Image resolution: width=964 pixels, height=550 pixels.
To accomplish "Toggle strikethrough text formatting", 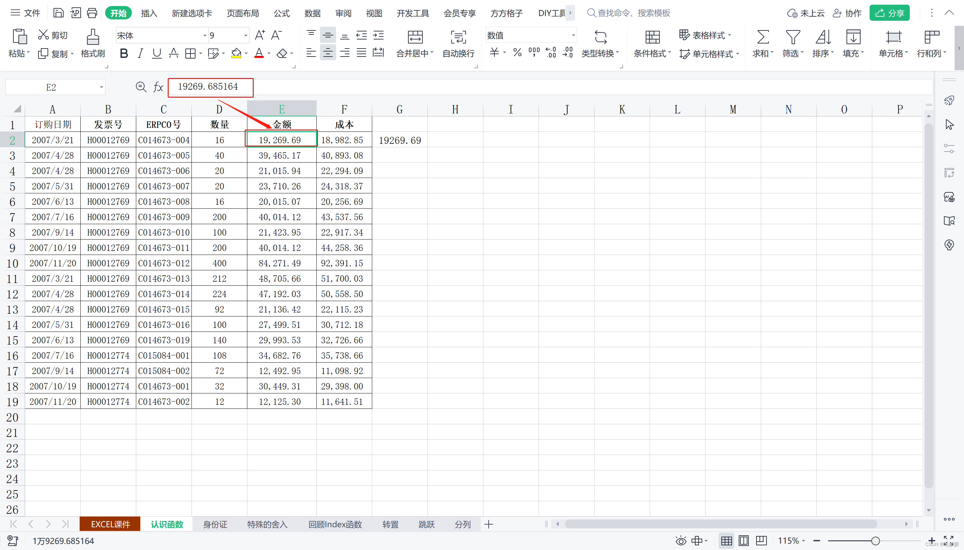I will [x=173, y=53].
